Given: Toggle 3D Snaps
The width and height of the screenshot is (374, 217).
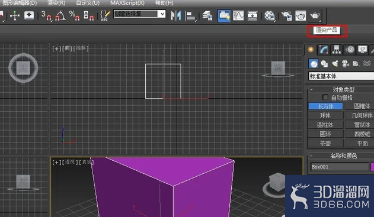Looking at the screenshot, I should (x=46, y=16).
